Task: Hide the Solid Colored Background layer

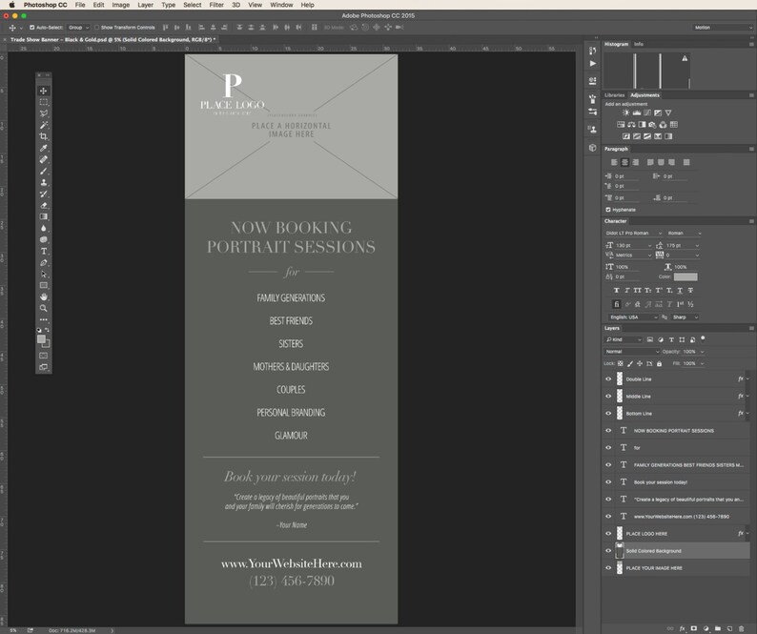Action: [x=608, y=550]
